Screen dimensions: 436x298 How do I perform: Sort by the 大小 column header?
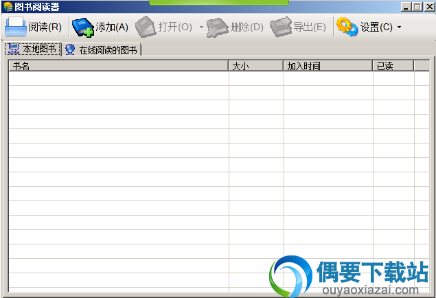point(256,66)
